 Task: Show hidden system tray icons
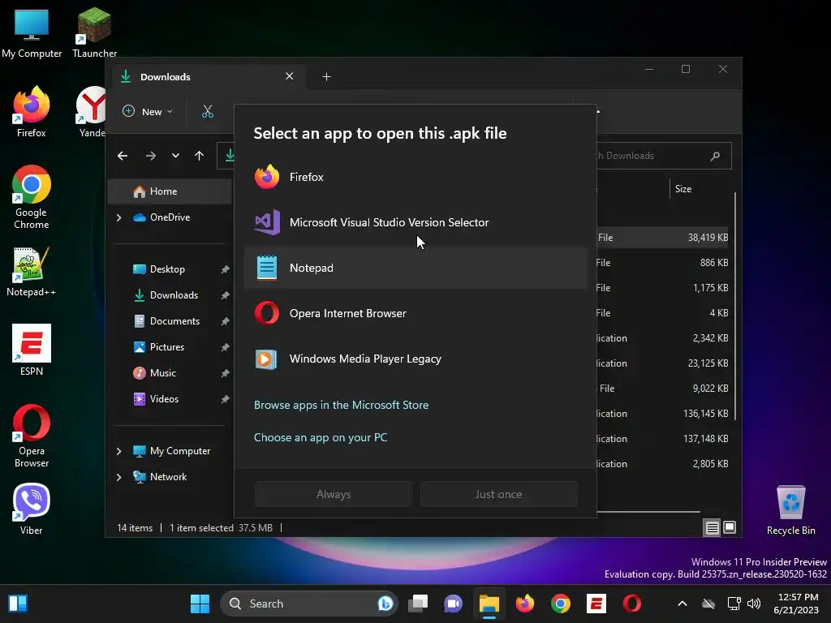[x=682, y=604]
